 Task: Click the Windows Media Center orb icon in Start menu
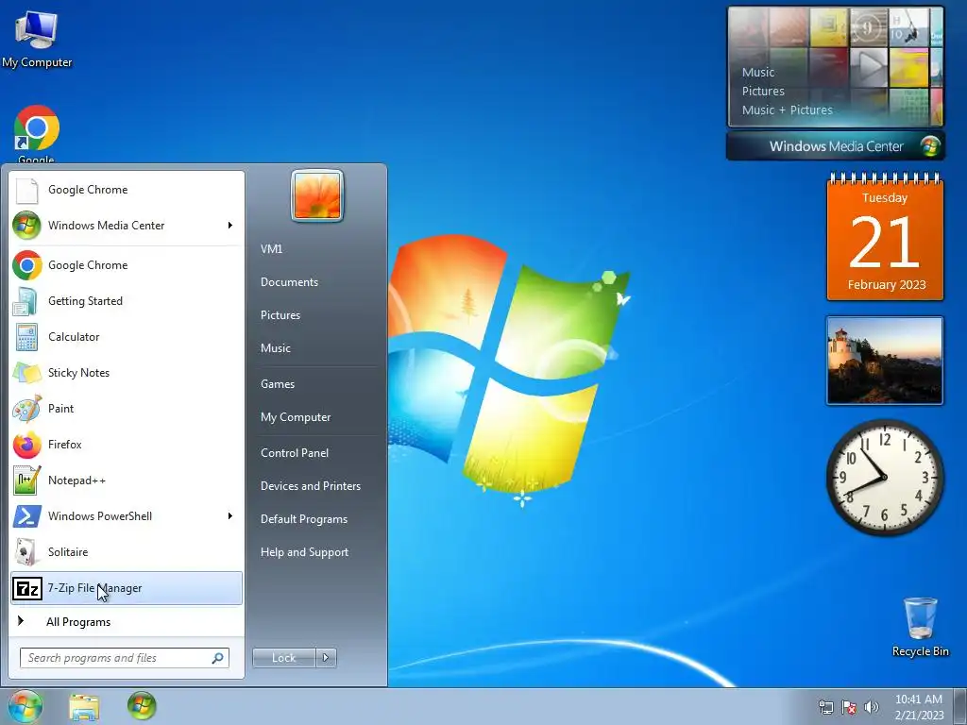(x=26, y=226)
